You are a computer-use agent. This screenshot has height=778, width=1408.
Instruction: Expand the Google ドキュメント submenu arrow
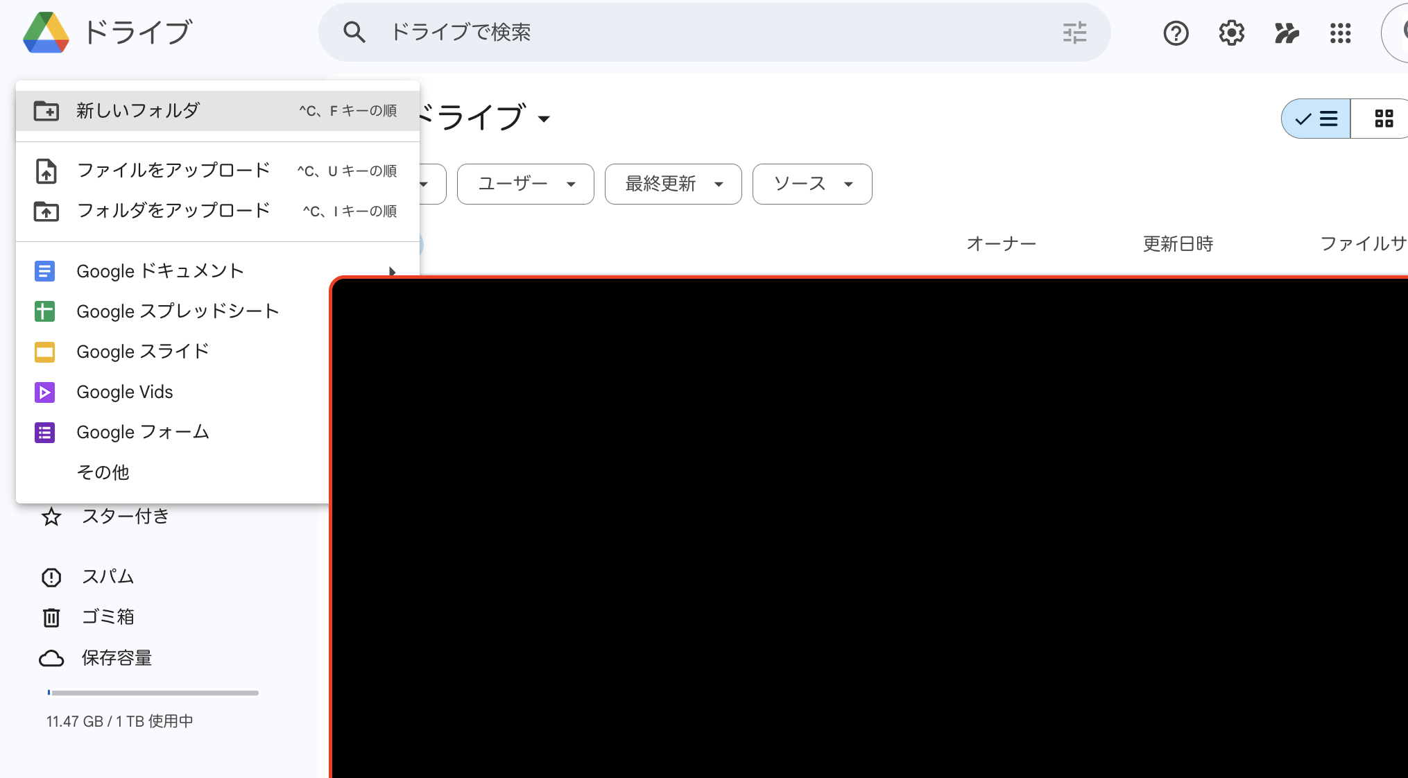click(x=392, y=271)
